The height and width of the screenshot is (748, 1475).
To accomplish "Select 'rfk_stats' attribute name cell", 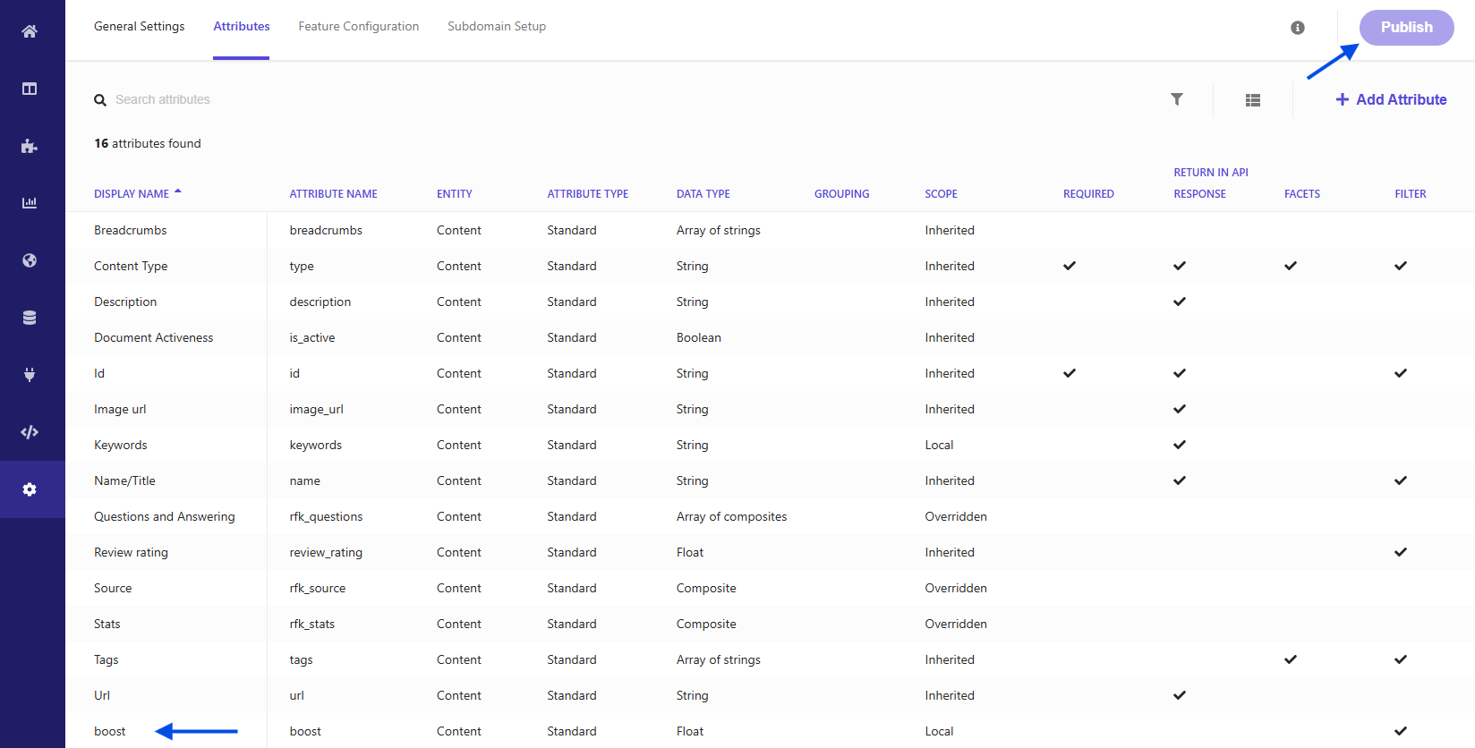I will tap(312, 624).
